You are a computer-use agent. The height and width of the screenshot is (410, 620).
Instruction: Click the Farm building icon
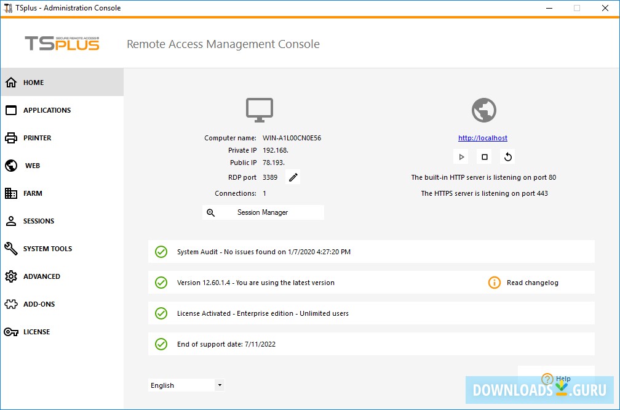click(11, 193)
